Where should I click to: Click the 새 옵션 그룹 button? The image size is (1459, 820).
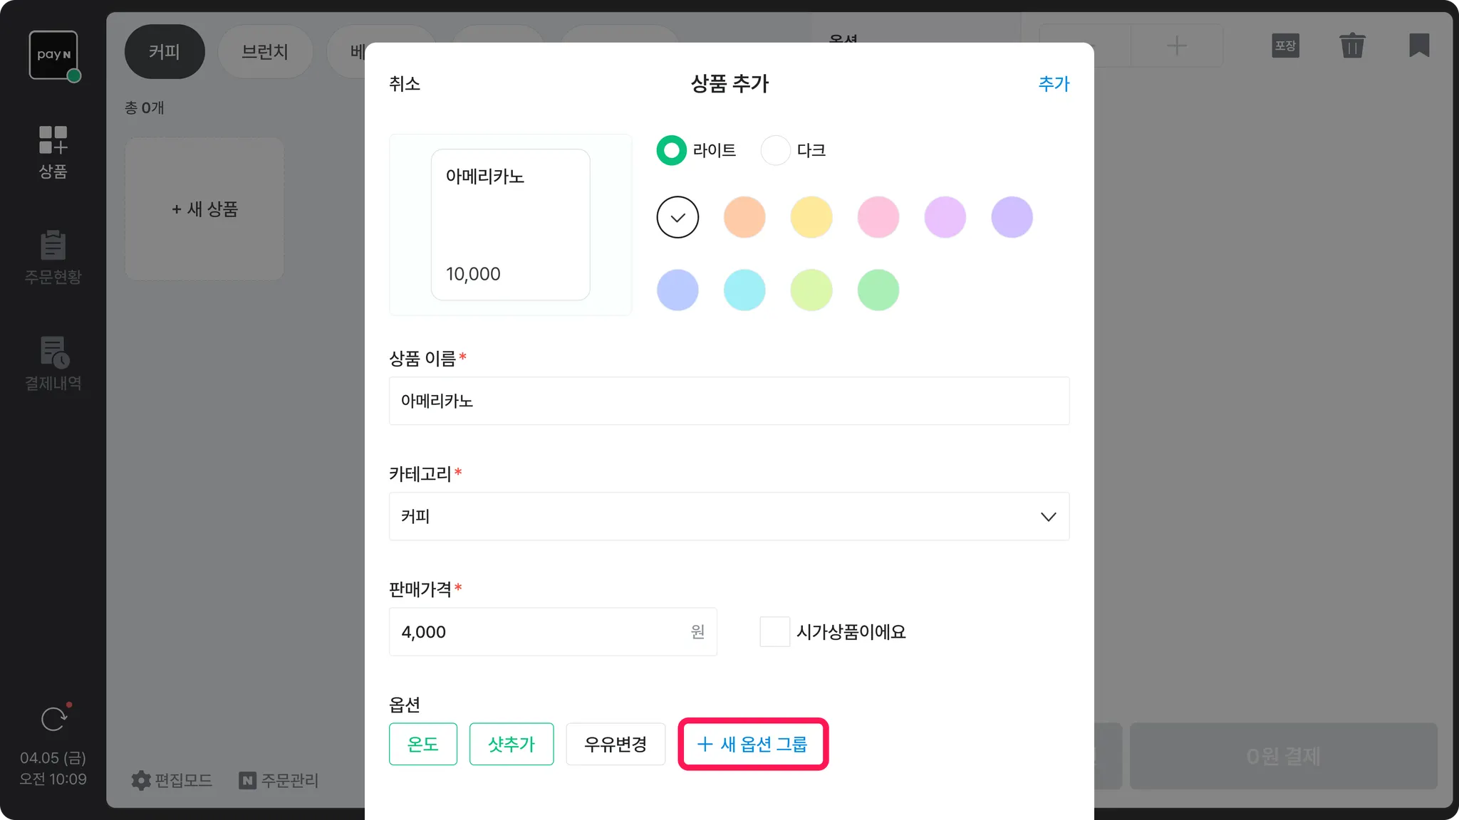click(753, 745)
